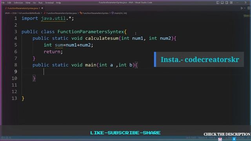
Task: Open the File menu
Action: (3, 3)
